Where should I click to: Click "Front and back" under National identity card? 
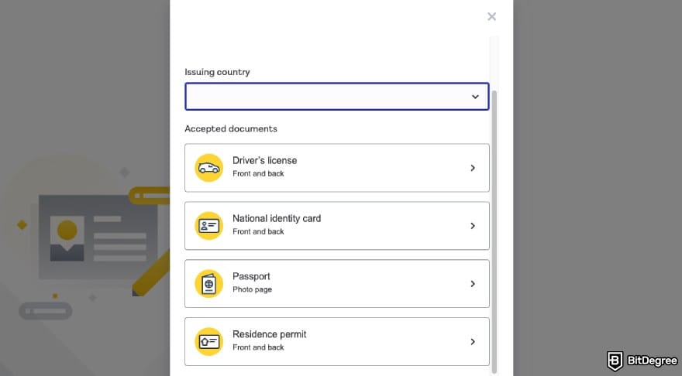[x=258, y=232]
